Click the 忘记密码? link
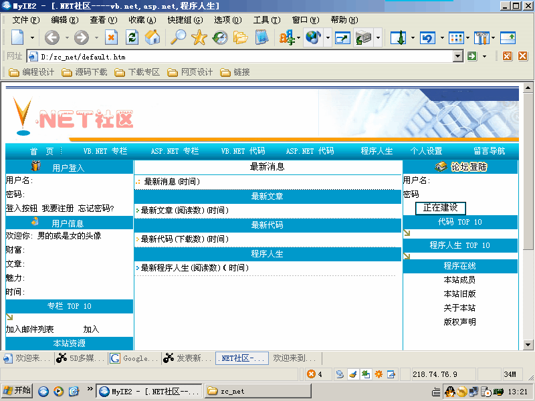The height and width of the screenshot is (401, 535). (x=96, y=209)
